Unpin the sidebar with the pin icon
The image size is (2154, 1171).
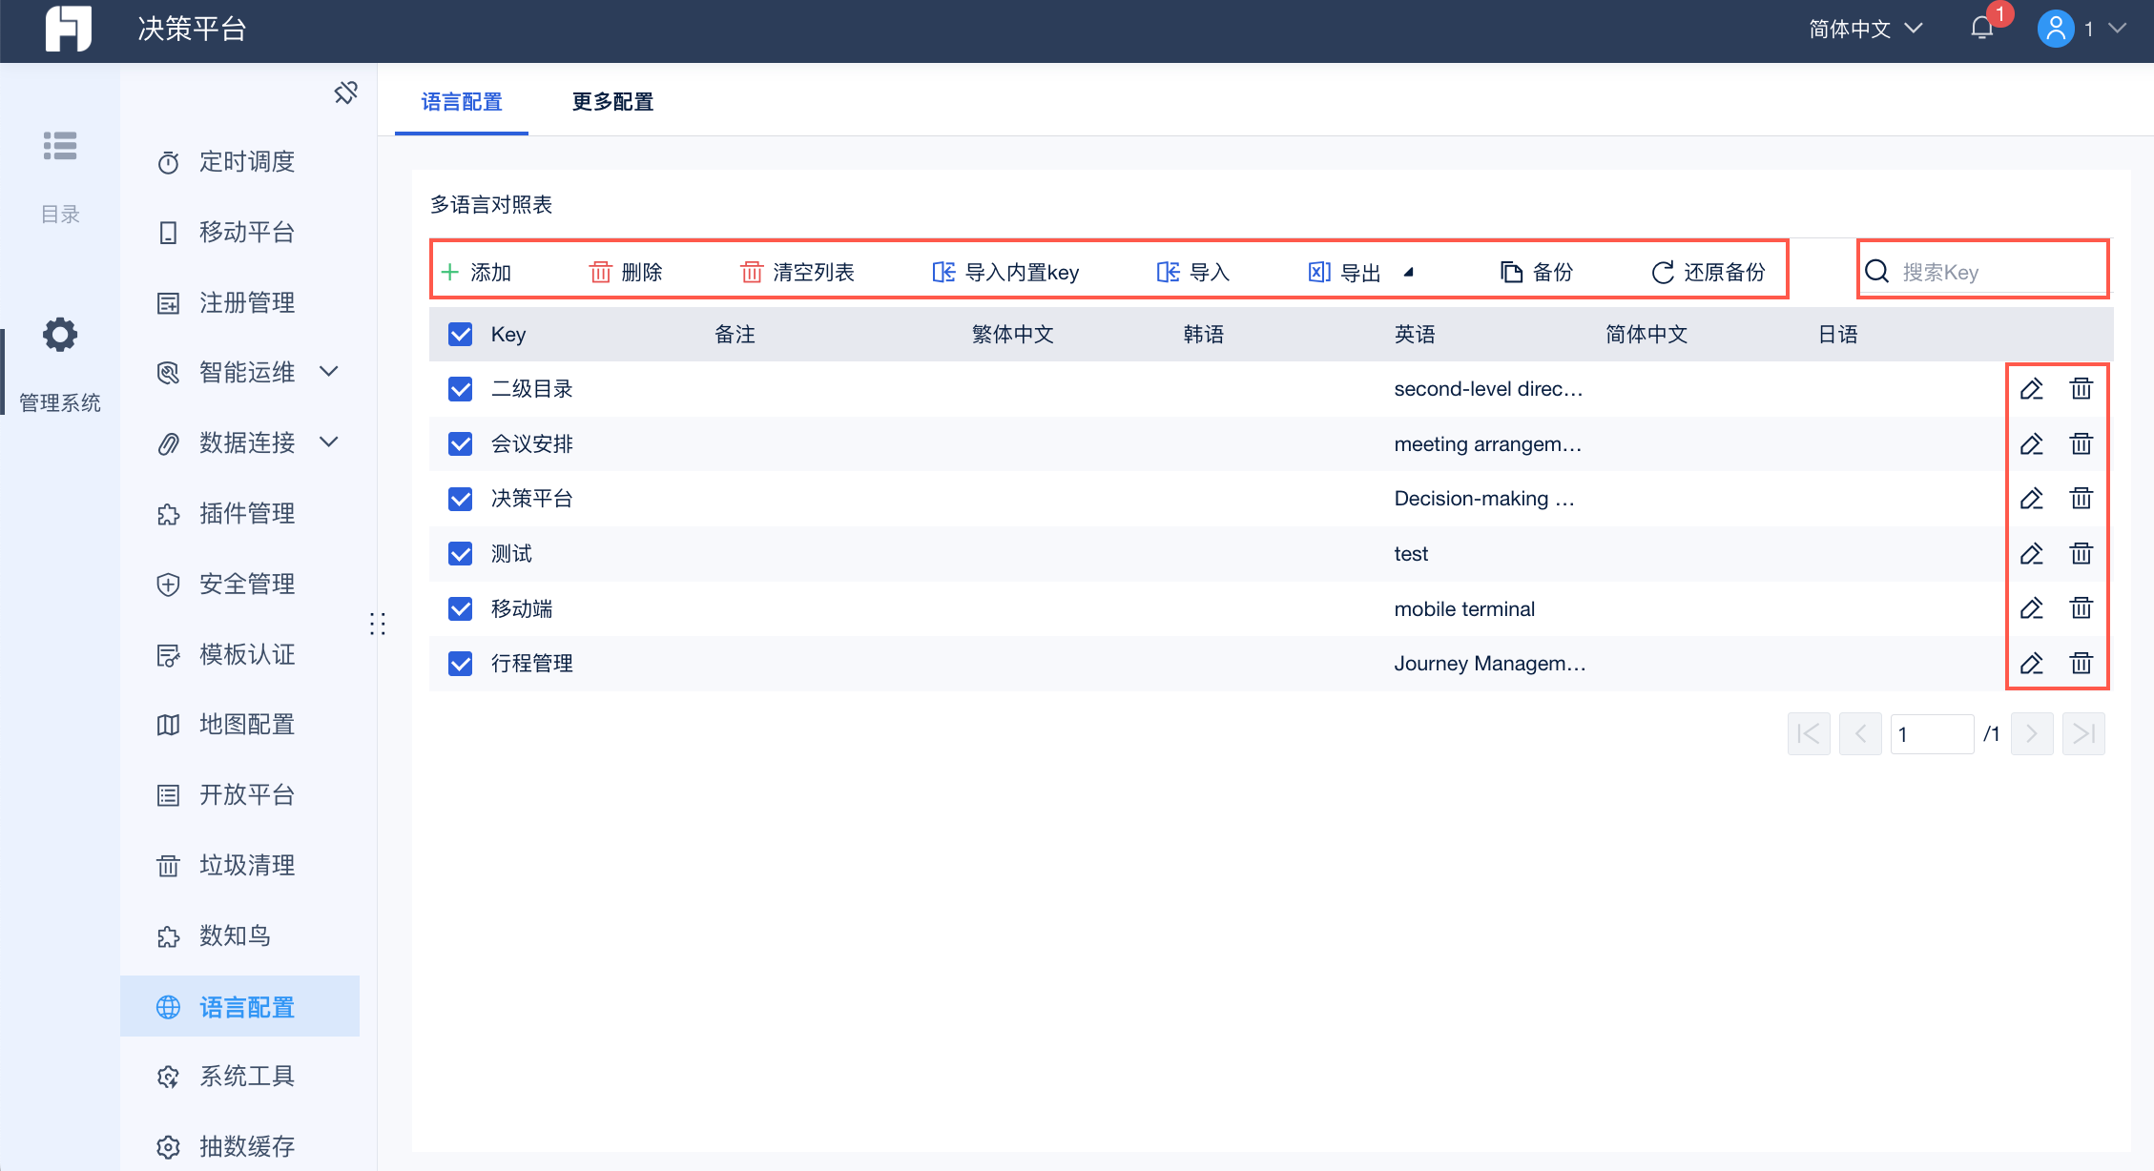345,92
